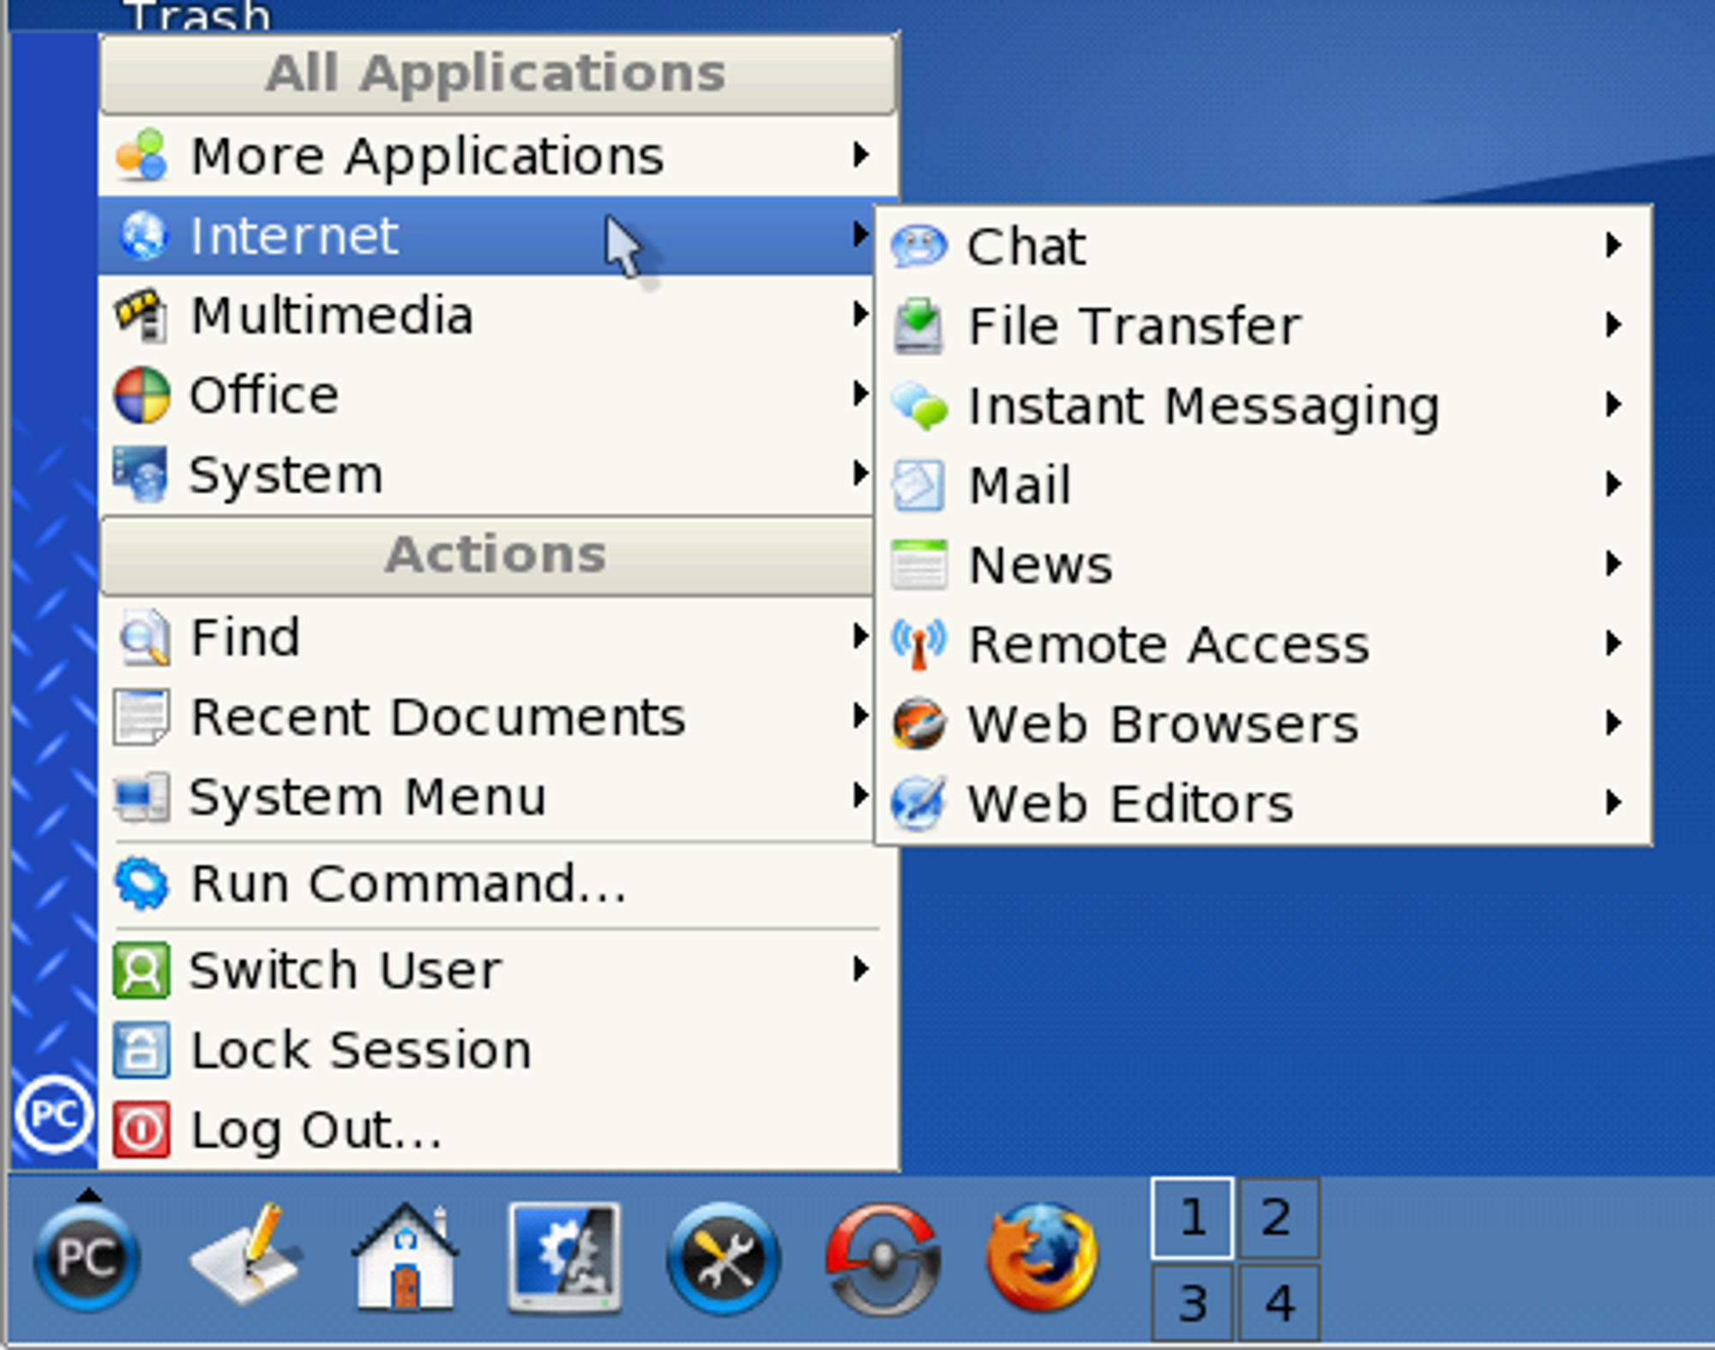Open Remote Access menu entry
This screenshot has width=1715, height=1350.
point(1263,644)
